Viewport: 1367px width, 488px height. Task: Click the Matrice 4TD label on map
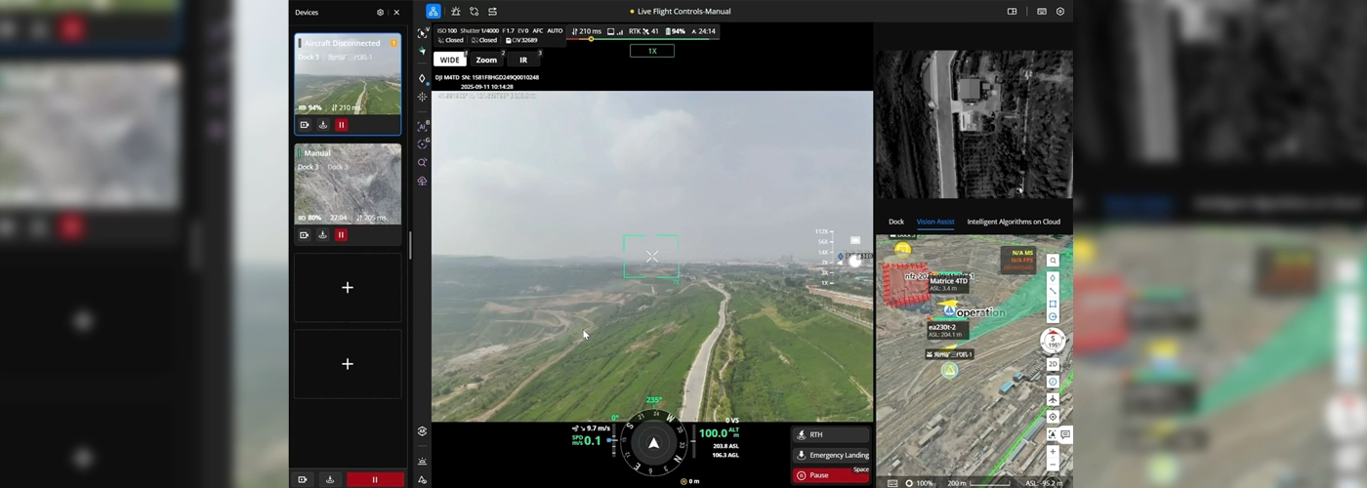(948, 284)
